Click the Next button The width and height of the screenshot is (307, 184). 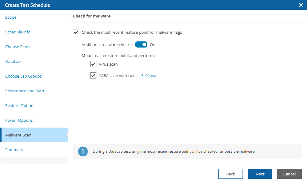260,174
